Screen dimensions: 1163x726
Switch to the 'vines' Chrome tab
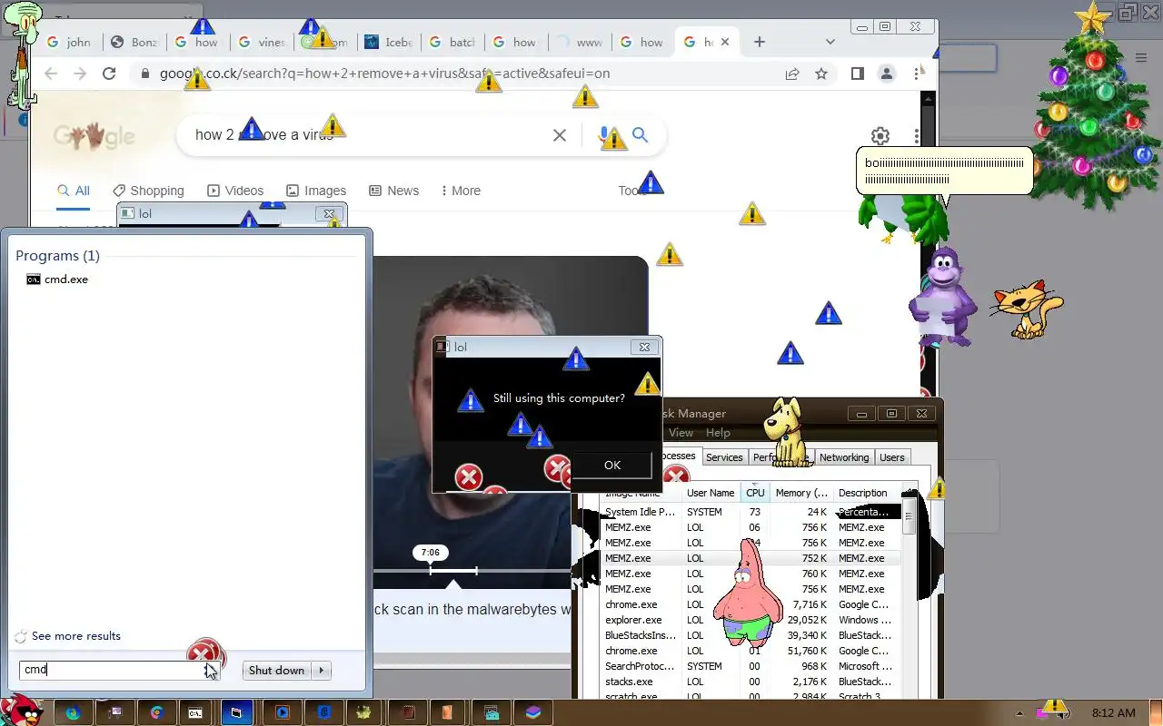click(261, 42)
